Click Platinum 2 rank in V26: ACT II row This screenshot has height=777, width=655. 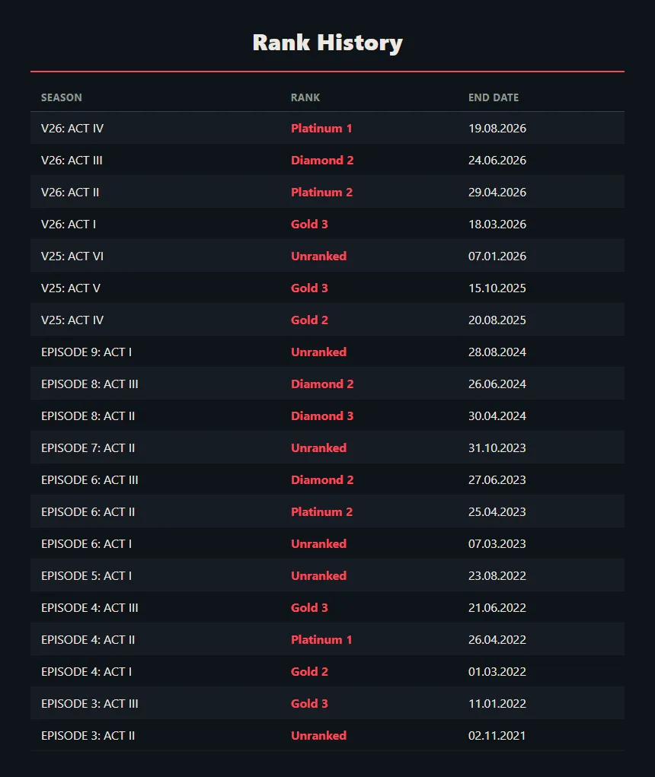[322, 193]
